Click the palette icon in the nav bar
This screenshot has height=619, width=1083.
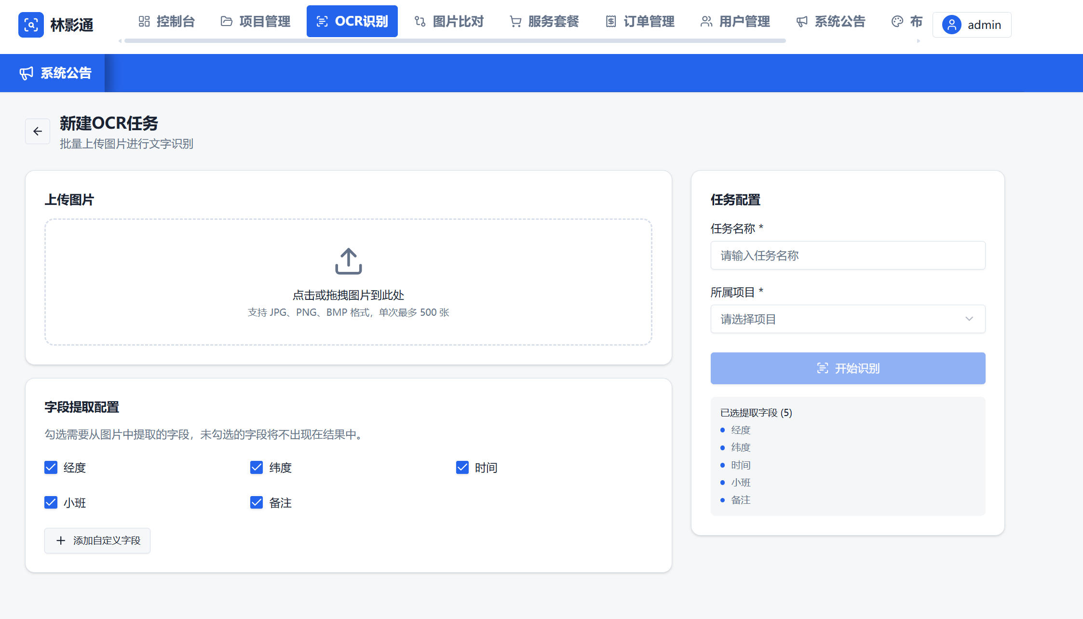(x=897, y=21)
